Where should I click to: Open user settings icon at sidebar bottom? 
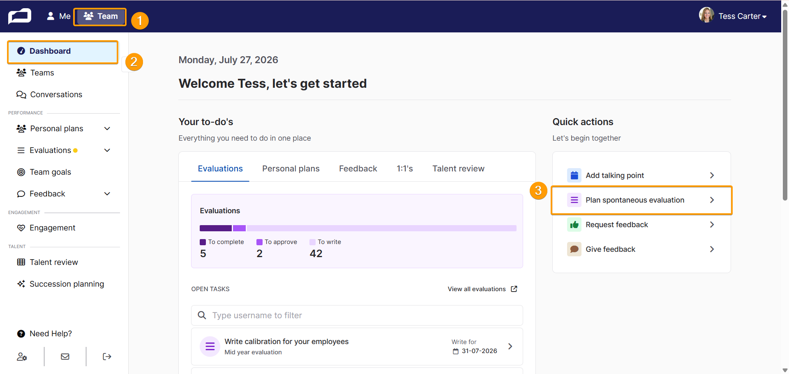pyautogui.click(x=22, y=357)
